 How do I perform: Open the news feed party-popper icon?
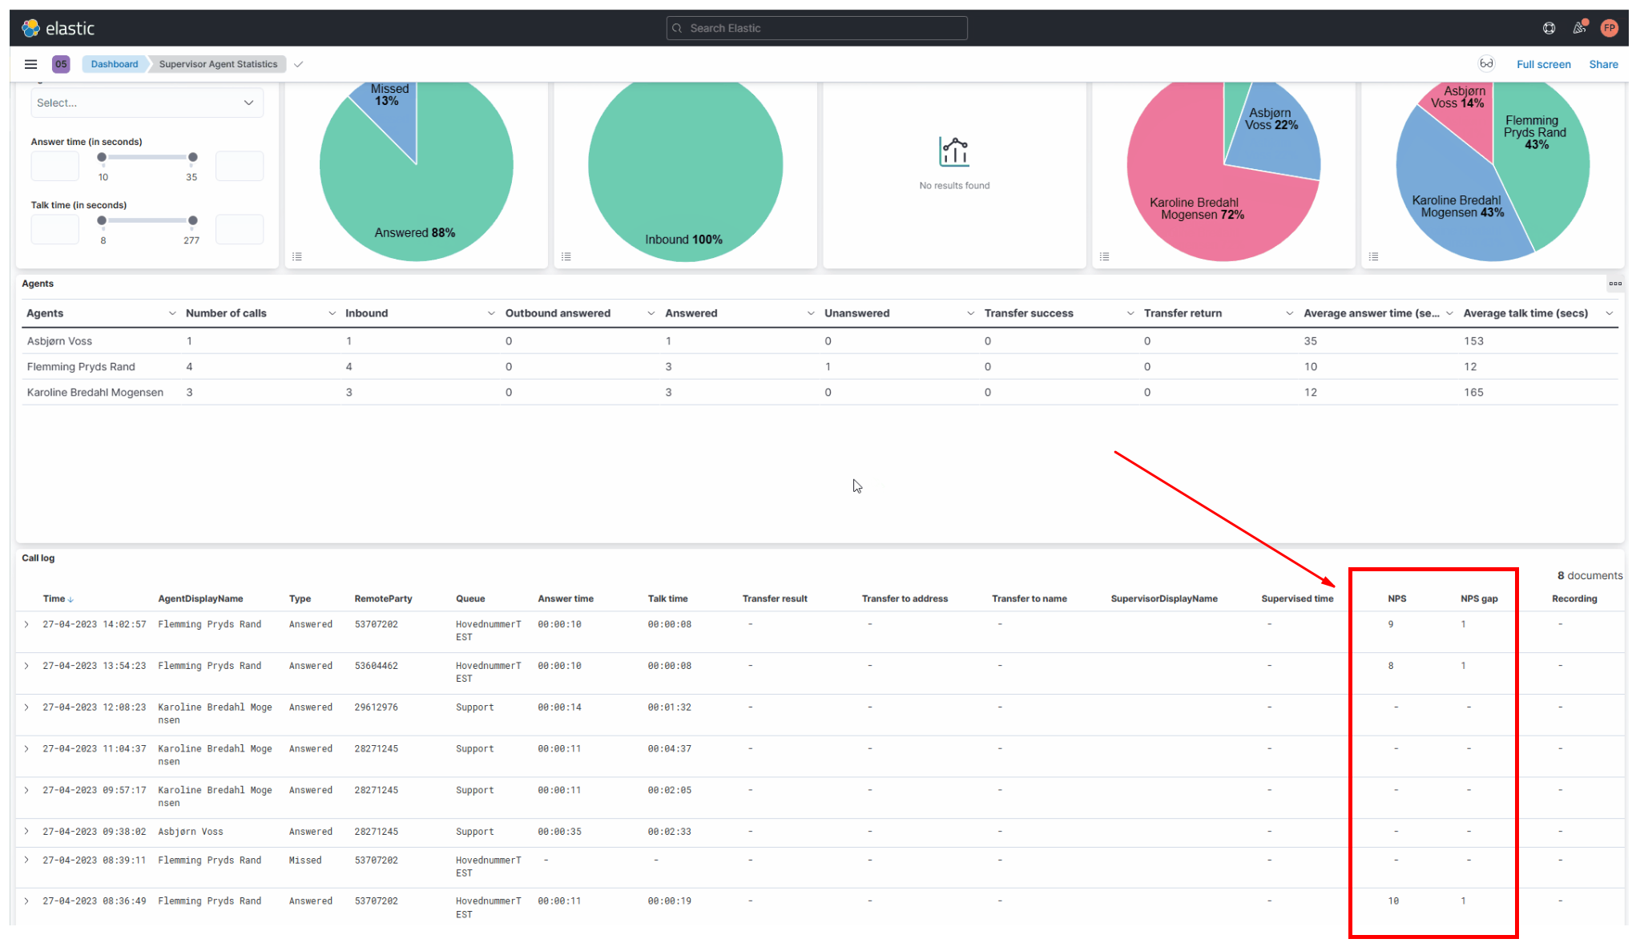click(1579, 27)
